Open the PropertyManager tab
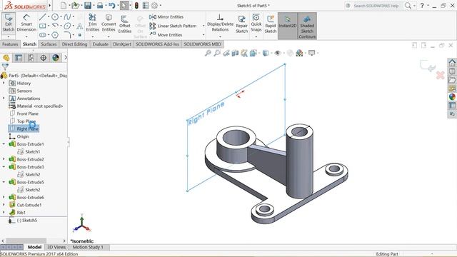The image size is (457, 257). [19, 58]
